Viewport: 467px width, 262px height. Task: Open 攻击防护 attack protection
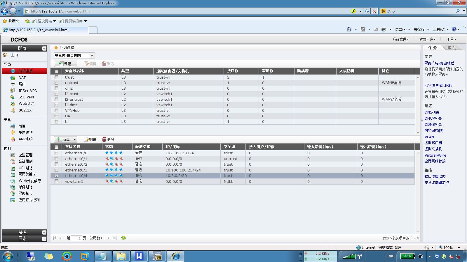click(x=25, y=132)
